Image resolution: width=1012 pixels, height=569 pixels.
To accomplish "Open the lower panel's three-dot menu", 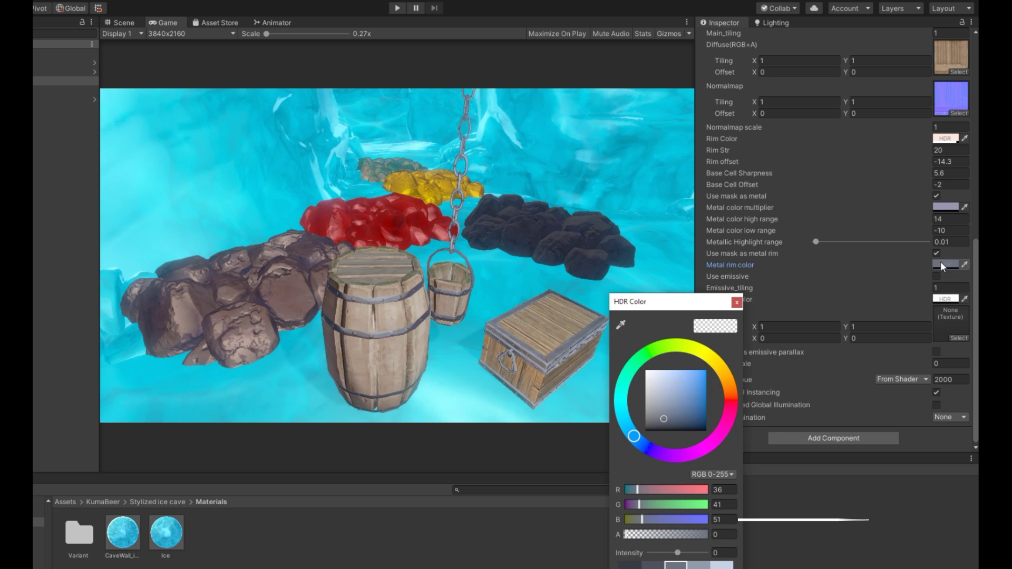I will pyautogui.click(x=971, y=459).
